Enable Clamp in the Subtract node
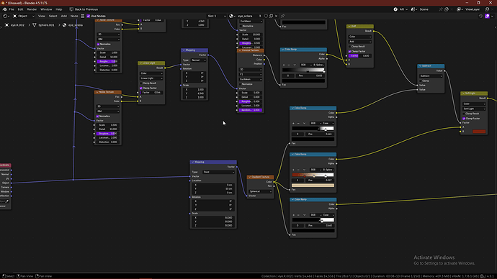This screenshot has height=279, width=497. coord(421,81)
